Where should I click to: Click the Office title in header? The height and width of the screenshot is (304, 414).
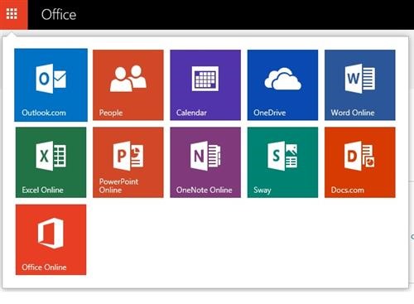(59, 14)
